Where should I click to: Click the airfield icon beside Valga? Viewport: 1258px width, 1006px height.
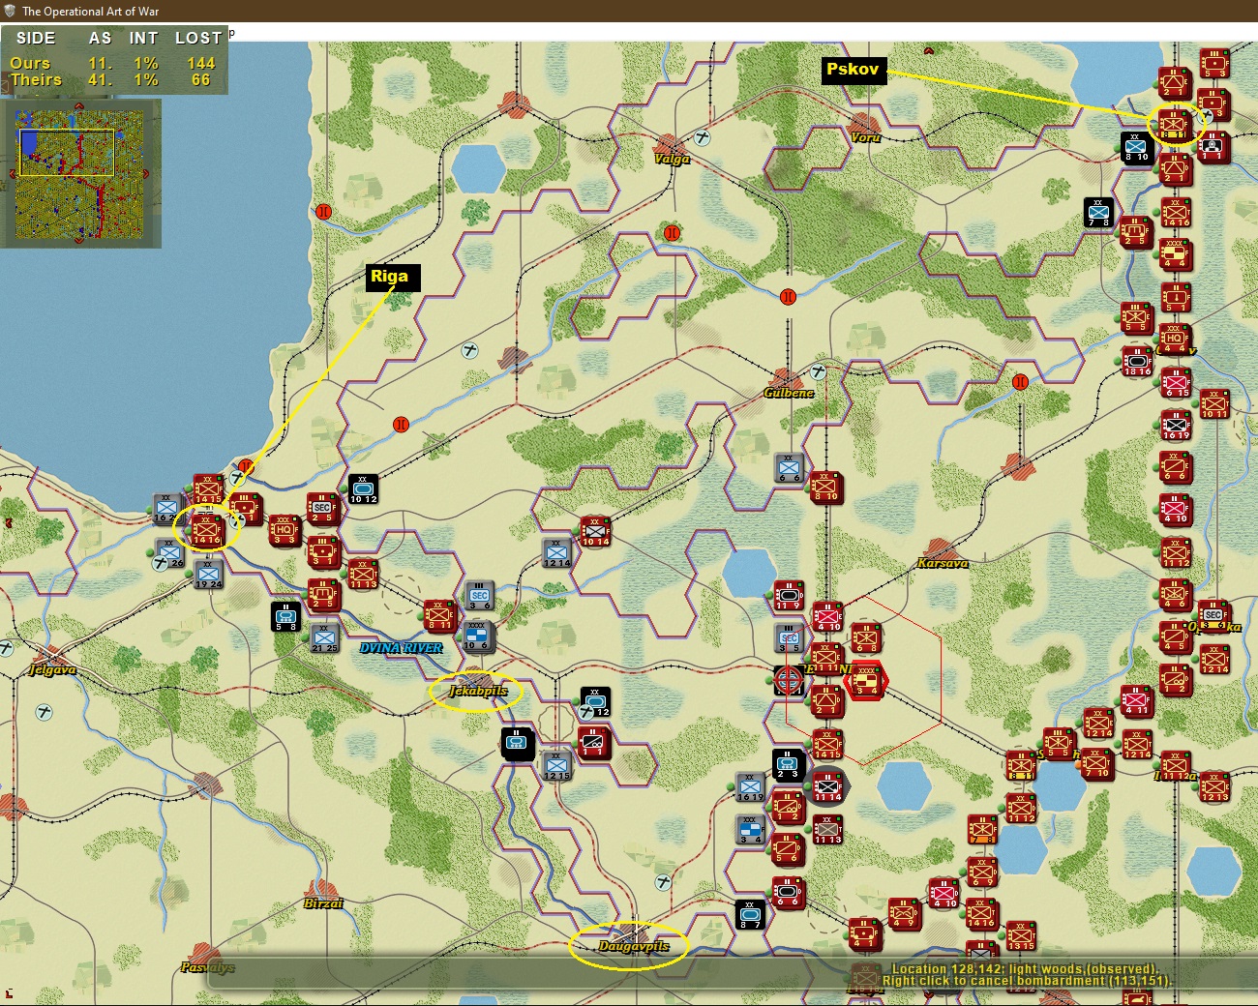[702, 138]
